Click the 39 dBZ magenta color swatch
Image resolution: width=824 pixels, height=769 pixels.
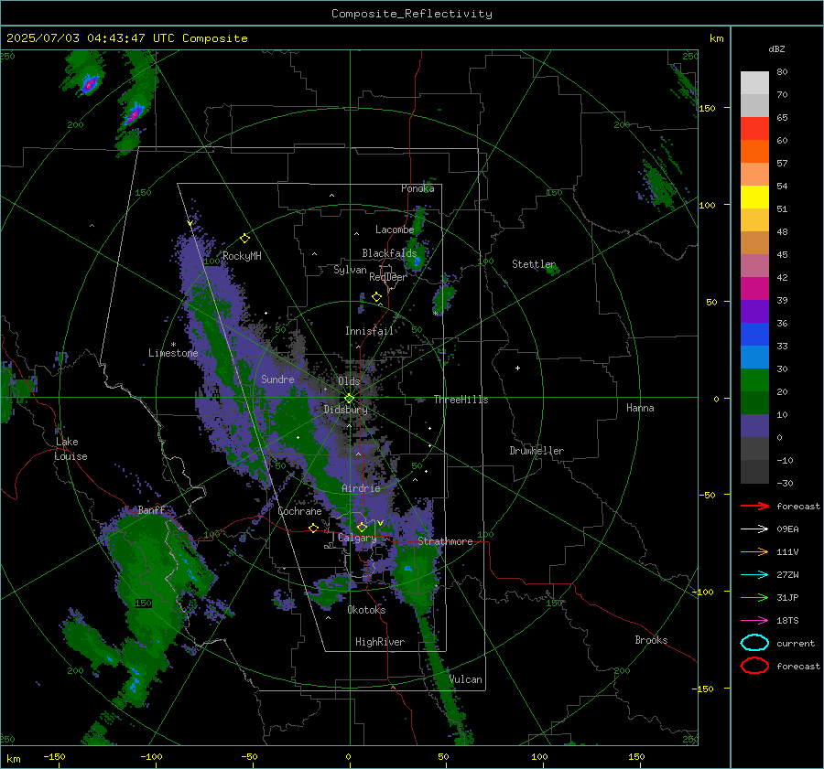tap(754, 288)
